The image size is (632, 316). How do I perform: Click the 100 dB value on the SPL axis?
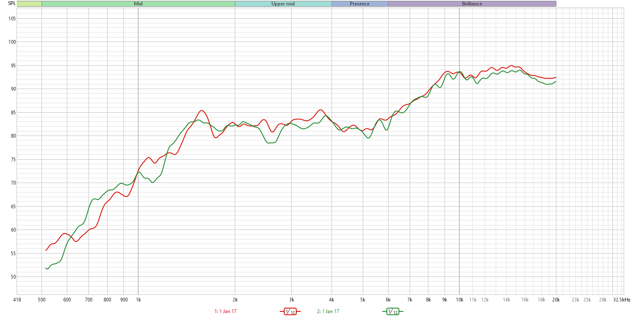12,42
